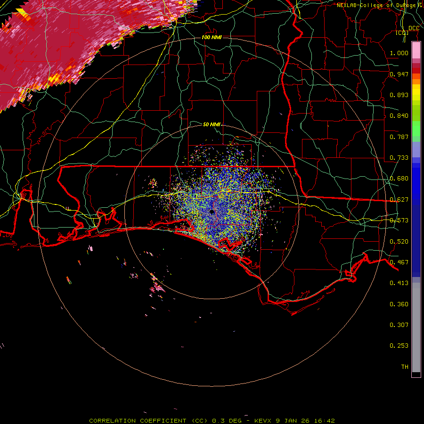The height and width of the screenshot is (424, 424).
Task: Click the 0.893 legend value
Action: tap(399, 95)
